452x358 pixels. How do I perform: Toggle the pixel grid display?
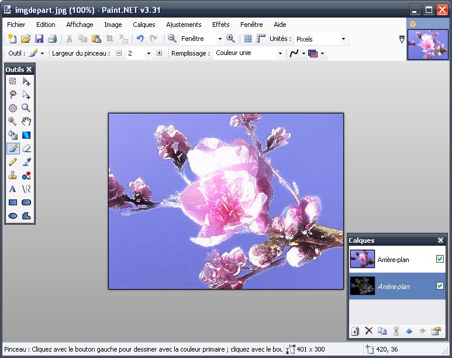[248, 39]
